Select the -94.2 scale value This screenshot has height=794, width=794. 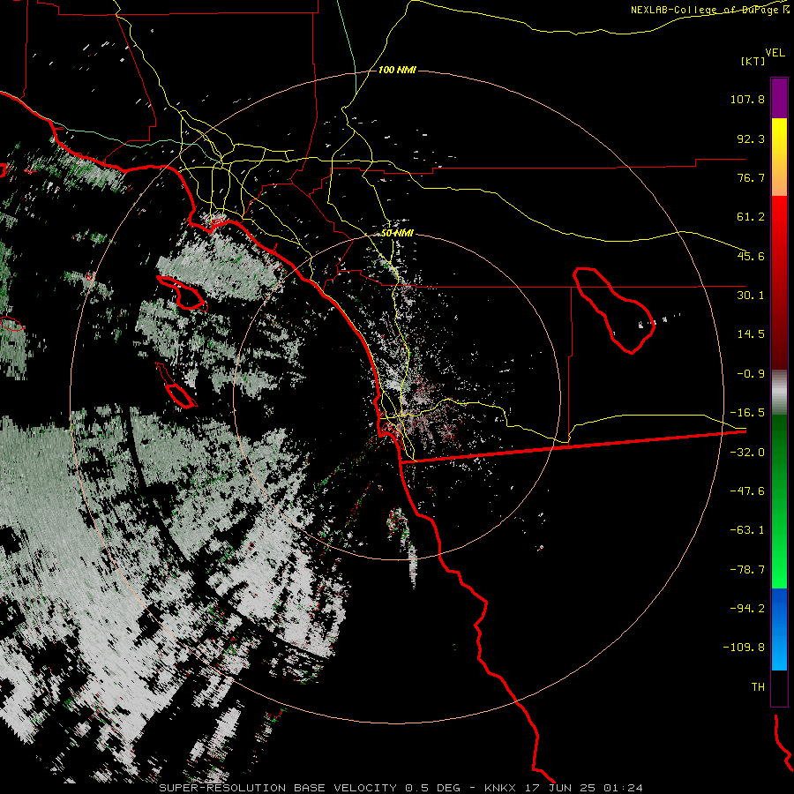click(747, 609)
